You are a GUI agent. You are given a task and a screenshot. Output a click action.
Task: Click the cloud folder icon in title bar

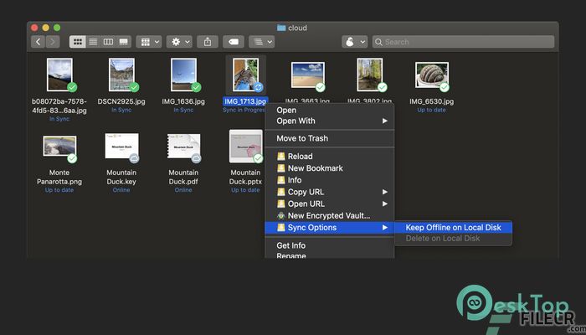[x=281, y=28]
